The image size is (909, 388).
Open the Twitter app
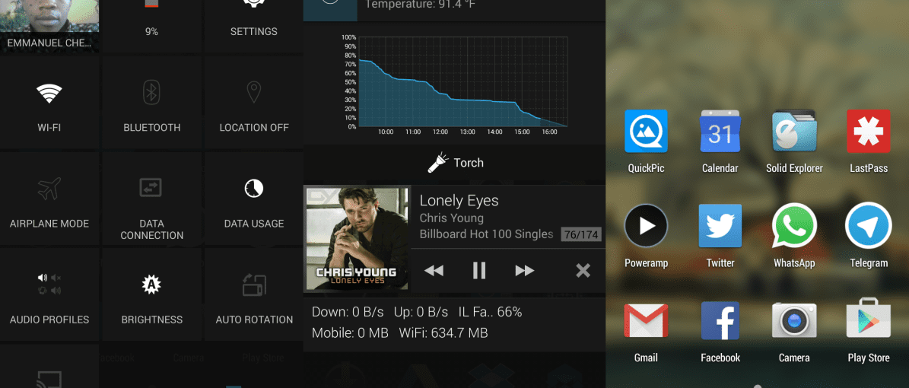[x=720, y=226]
